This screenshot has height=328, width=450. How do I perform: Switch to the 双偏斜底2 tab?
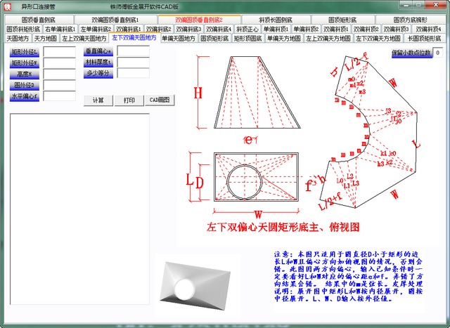[158, 29]
